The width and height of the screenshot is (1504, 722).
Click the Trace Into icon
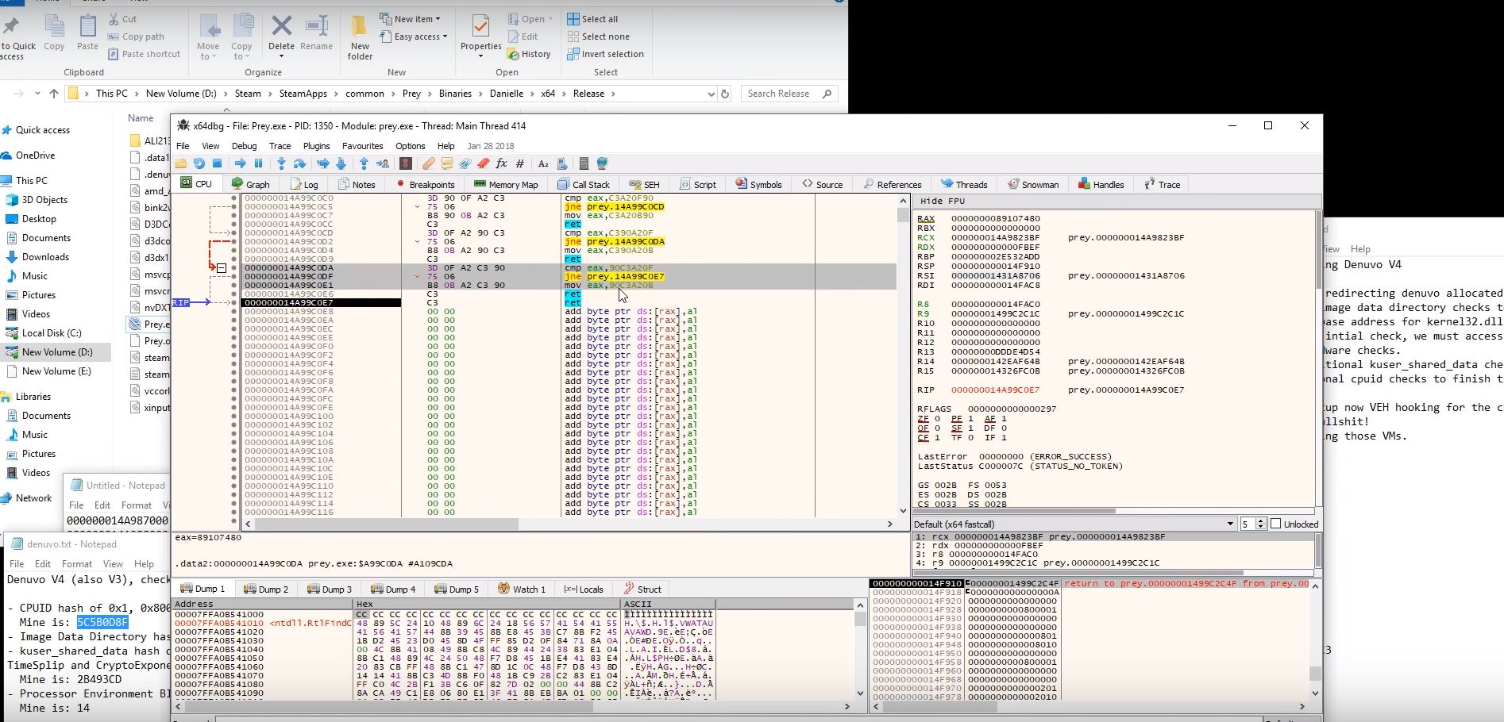[322, 163]
